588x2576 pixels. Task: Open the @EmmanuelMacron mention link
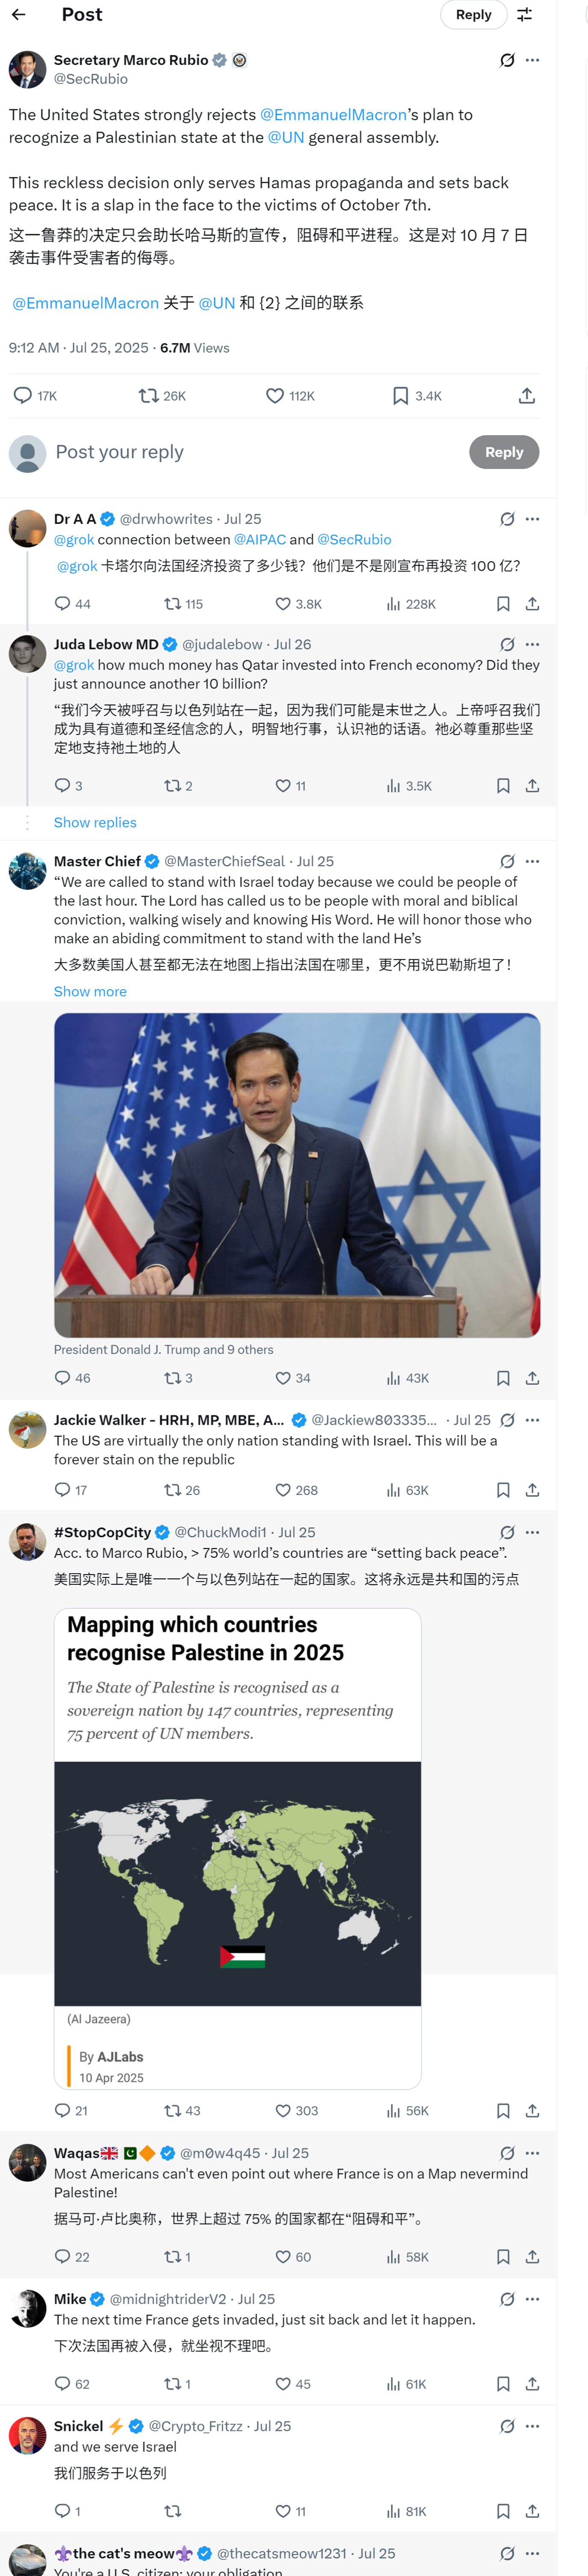click(333, 115)
